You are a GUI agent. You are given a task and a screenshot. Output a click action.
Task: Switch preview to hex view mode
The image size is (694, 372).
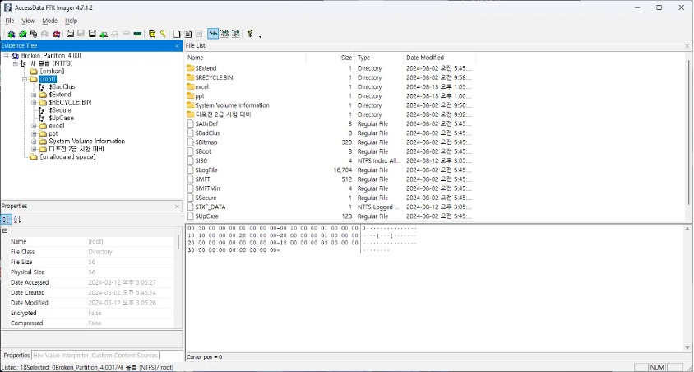pos(236,34)
